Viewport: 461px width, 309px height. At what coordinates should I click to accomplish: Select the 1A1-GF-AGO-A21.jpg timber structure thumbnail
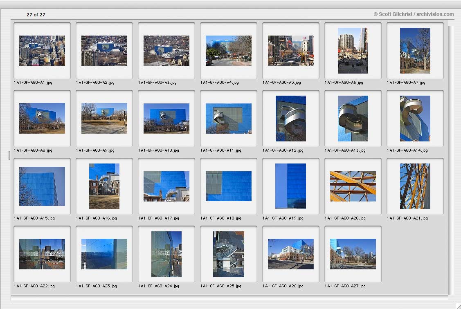tap(415, 186)
